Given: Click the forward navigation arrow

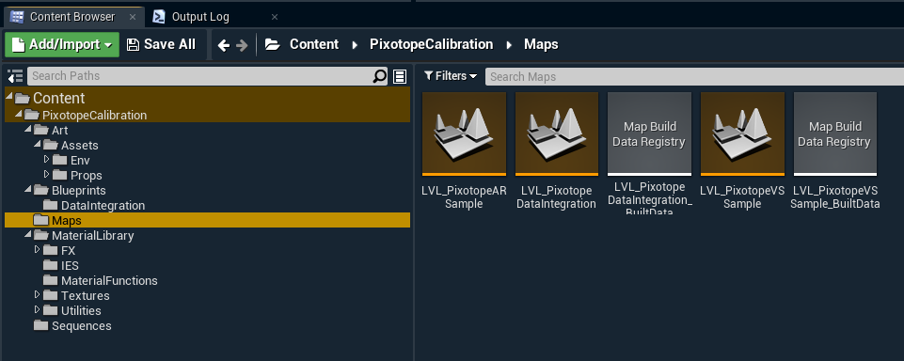Looking at the screenshot, I should pyautogui.click(x=242, y=45).
